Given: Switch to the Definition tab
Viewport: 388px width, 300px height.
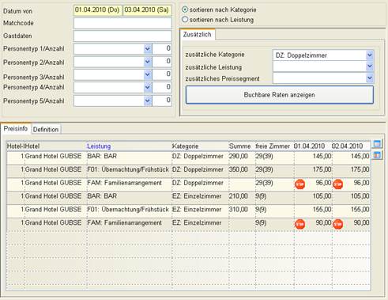Looking at the screenshot, I should click(46, 130).
